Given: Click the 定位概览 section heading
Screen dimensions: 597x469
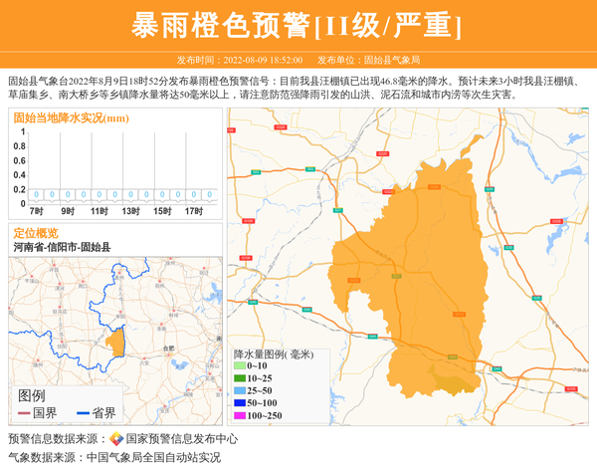Looking at the screenshot, I should 36,233.
